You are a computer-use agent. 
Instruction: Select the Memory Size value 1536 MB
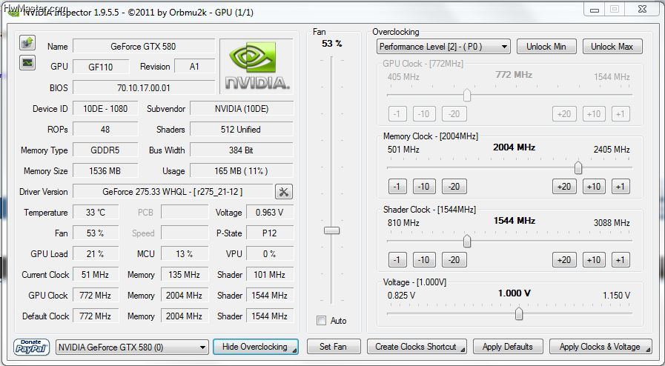[105, 170]
